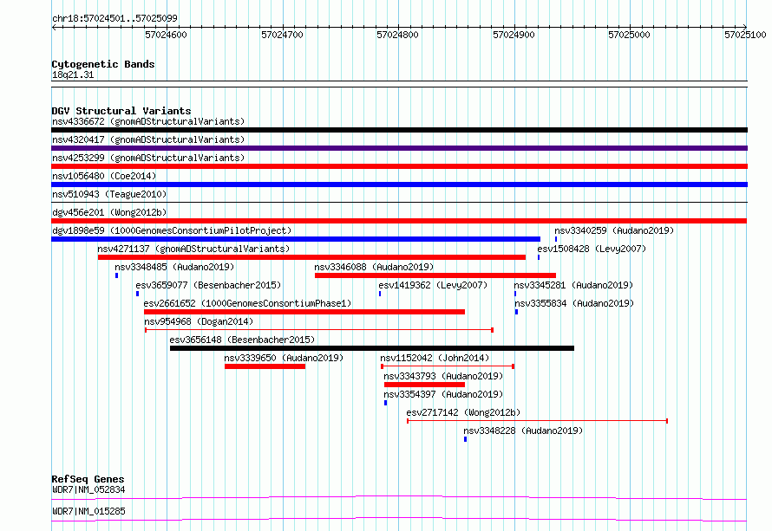Click the small blue esv1419362 marker
This screenshot has height=531, width=772.
380,294
